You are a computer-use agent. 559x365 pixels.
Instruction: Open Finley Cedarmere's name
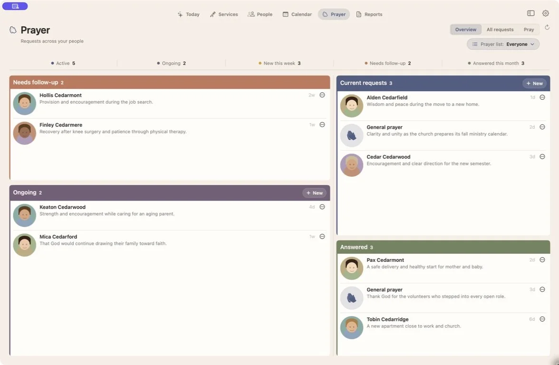61,125
